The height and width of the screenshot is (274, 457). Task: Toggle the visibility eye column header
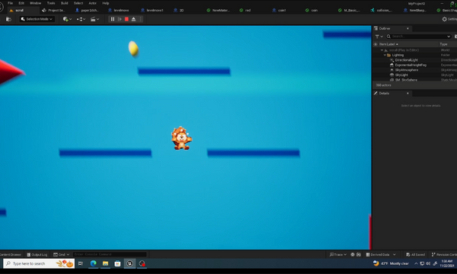(x=376, y=44)
